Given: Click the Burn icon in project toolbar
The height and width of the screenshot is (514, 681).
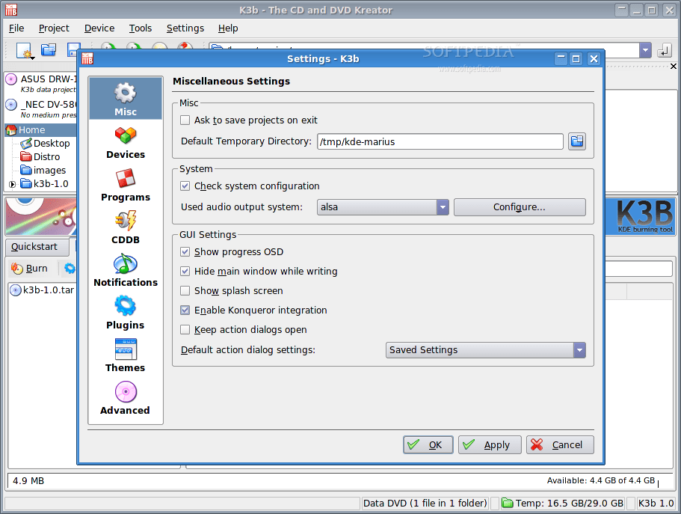Looking at the screenshot, I should pos(17,269).
